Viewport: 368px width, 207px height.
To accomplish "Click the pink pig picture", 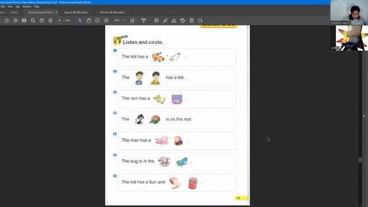I will click(x=162, y=140).
